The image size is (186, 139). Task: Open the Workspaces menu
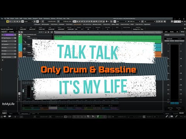pos(46,19)
